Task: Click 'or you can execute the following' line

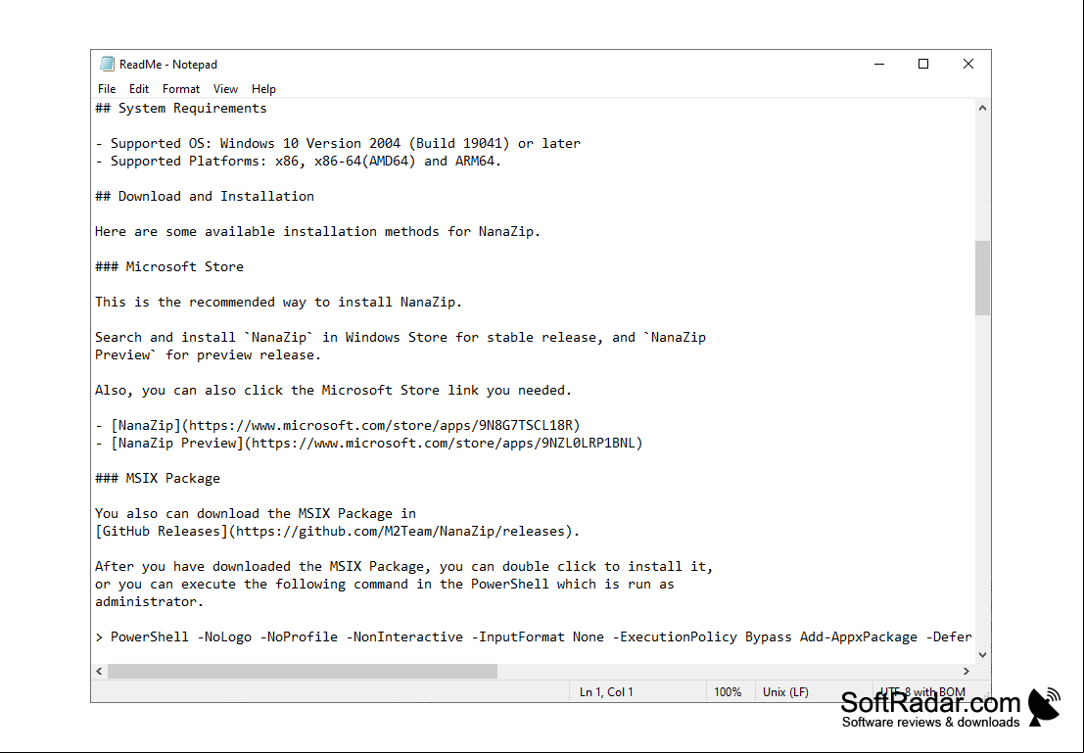Action: 385,585
